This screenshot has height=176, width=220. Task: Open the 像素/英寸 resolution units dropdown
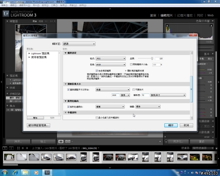point(168,95)
